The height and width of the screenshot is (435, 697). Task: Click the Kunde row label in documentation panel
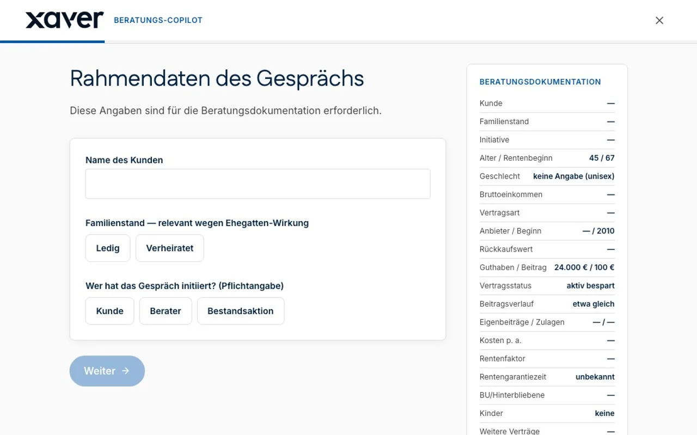[x=491, y=103]
